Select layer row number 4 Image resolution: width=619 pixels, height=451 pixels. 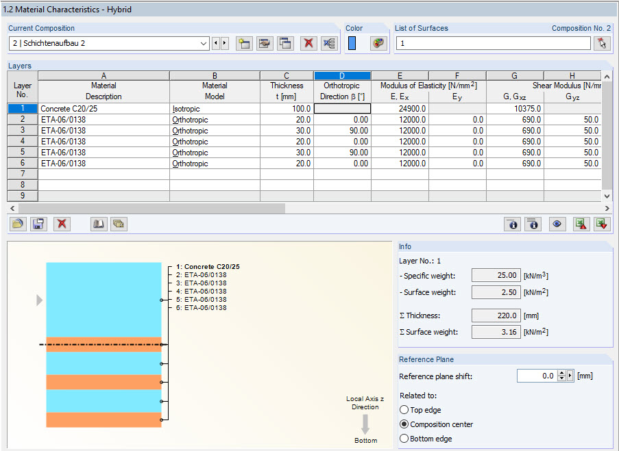(23, 141)
